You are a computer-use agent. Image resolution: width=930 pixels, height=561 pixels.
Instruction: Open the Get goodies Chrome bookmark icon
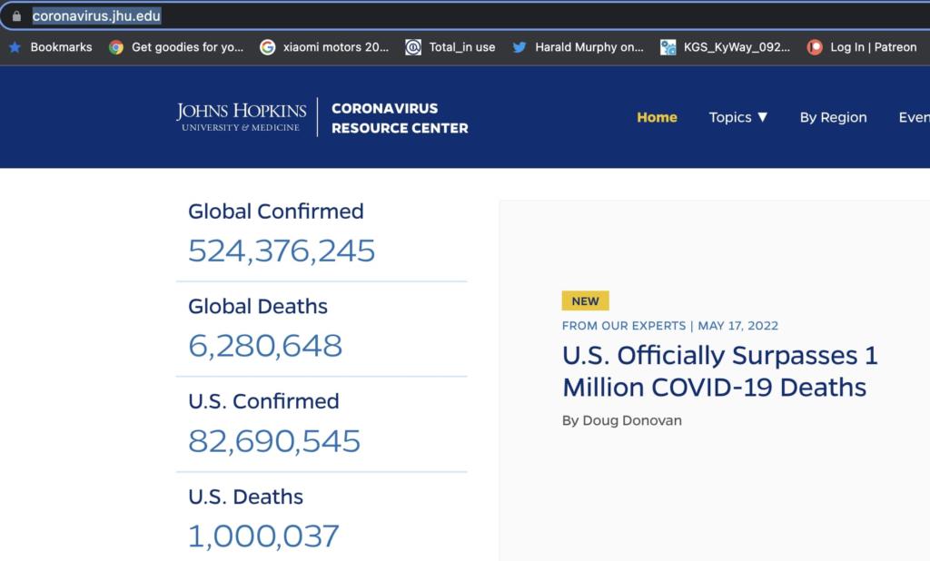pos(116,47)
